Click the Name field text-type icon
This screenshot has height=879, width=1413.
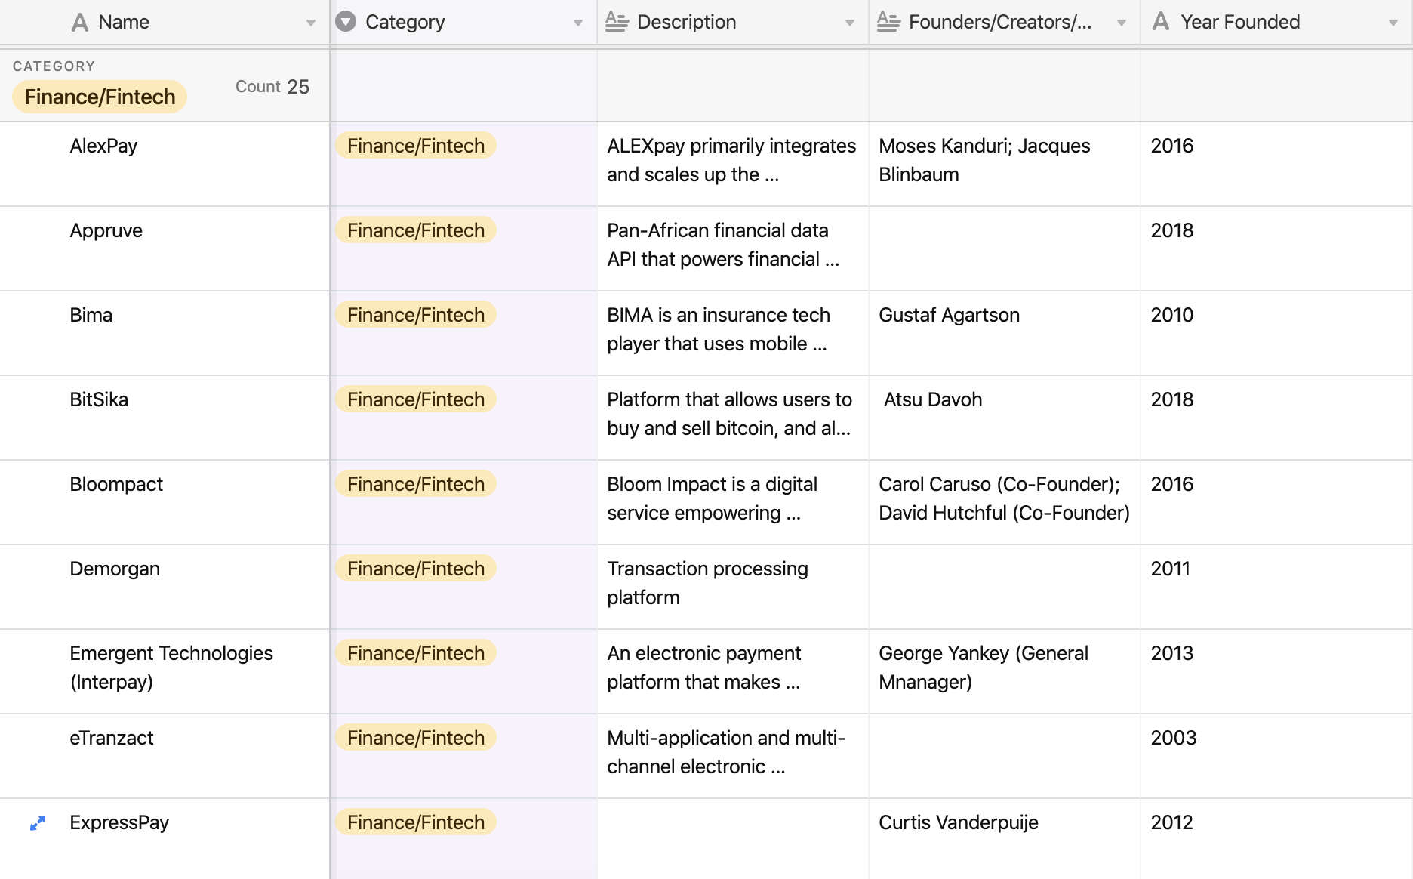pyautogui.click(x=80, y=23)
